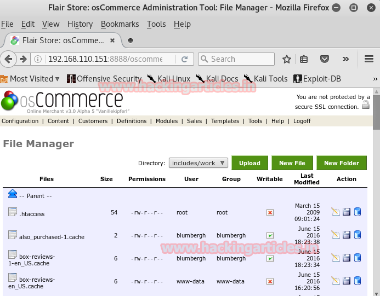Save box-reviews-1-en_US.cache via disk icon

[x=347, y=258]
